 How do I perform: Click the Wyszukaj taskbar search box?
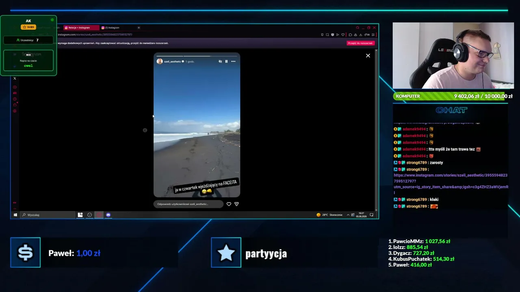[x=48, y=215]
